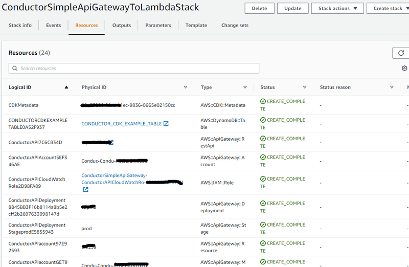The image size is (409, 267).
Task: Switch to Stack info tab
Action: (x=20, y=25)
